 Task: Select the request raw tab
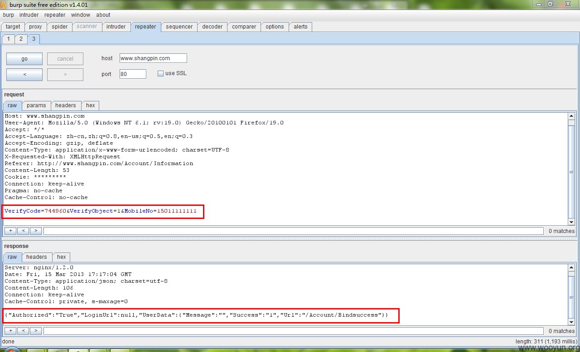12,105
